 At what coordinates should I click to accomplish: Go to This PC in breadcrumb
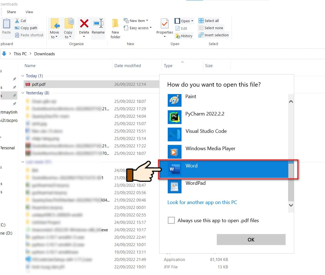20,54
